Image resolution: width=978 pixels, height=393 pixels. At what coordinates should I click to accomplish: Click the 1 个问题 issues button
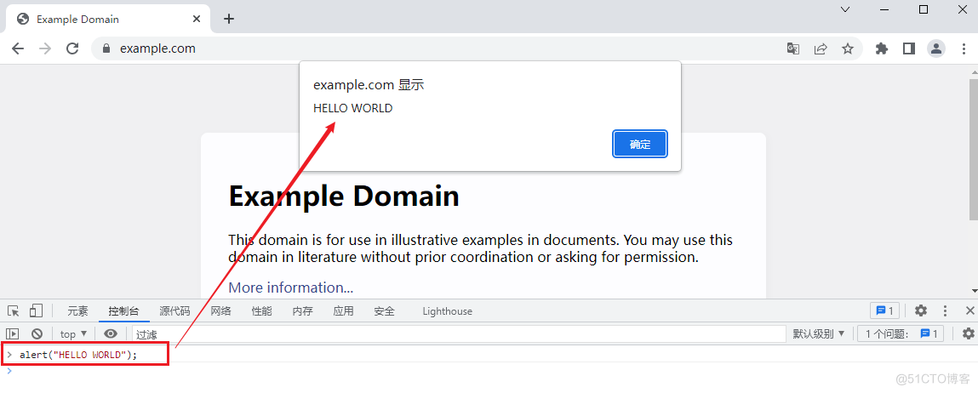(x=901, y=333)
